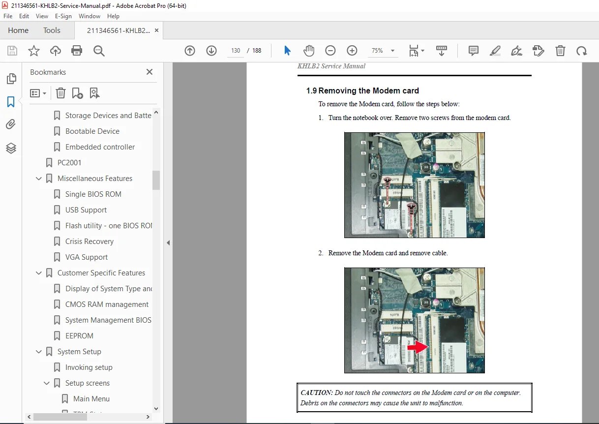
Task: Switch to the Tools tab
Action: pyautogui.click(x=52, y=30)
